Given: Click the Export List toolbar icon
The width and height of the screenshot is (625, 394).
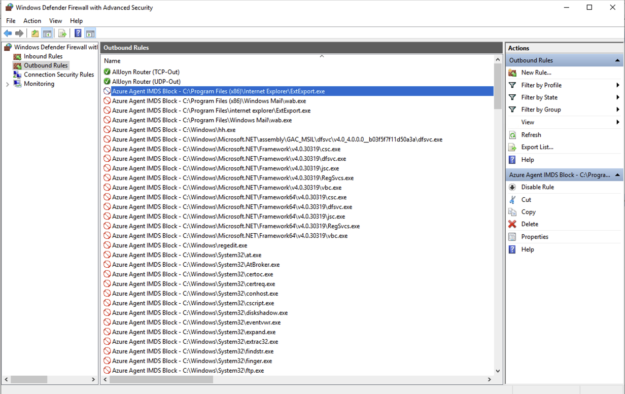Looking at the screenshot, I should pyautogui.click(x=62, y=33).
